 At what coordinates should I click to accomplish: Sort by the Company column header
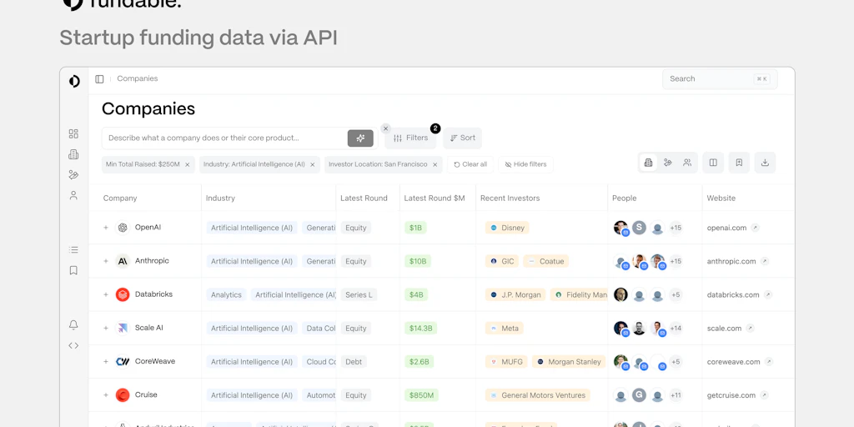(120, 198)
